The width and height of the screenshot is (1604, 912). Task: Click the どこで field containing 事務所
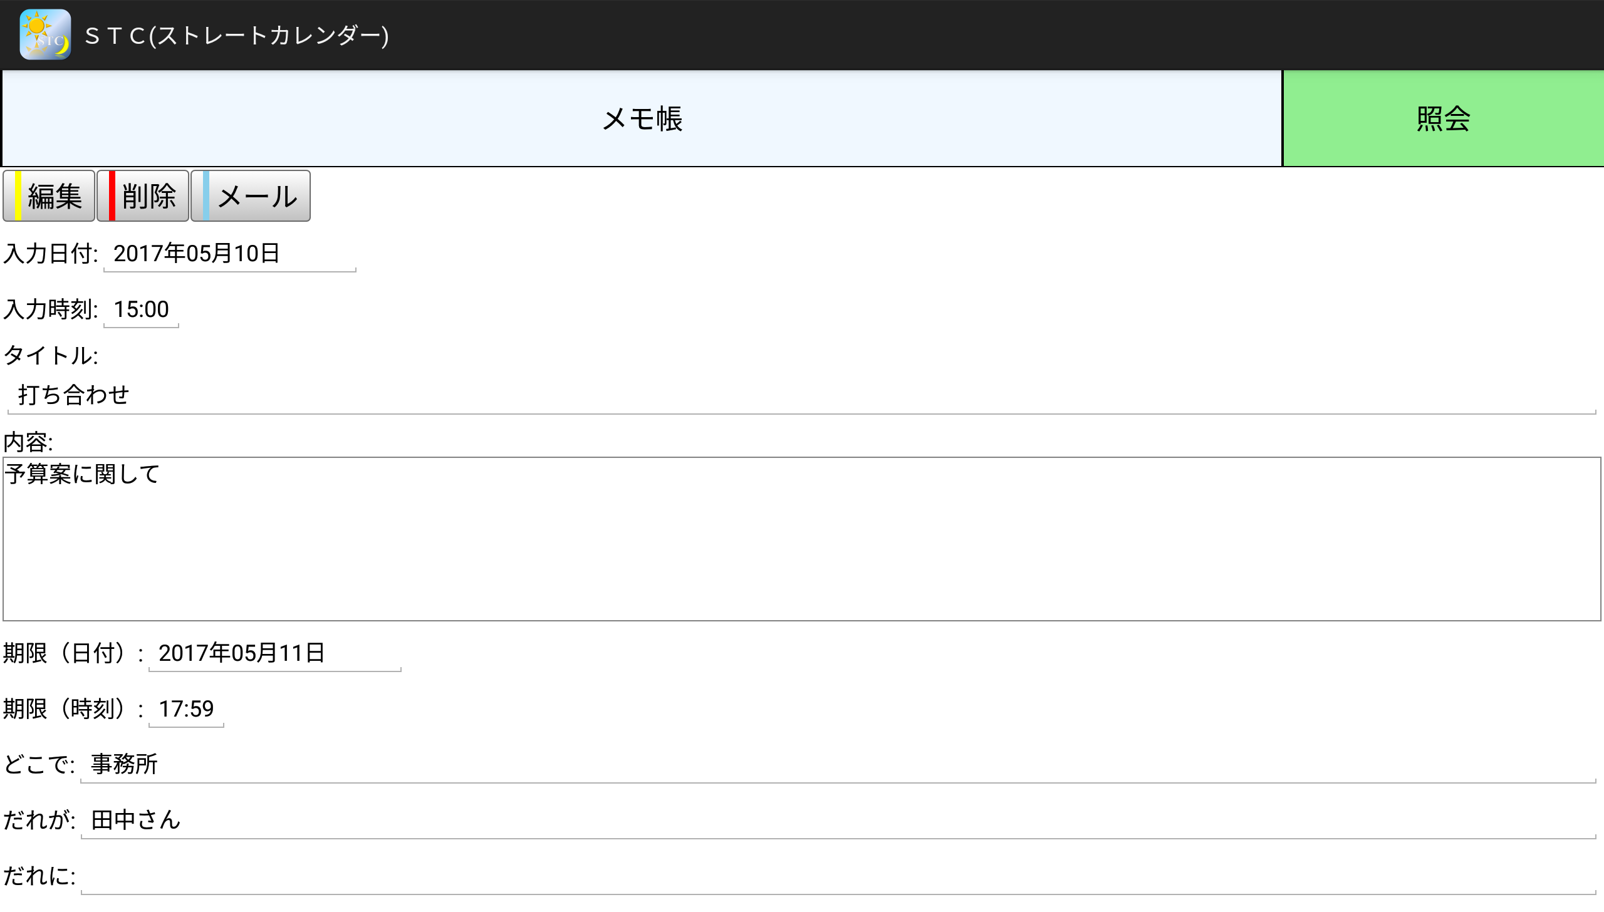[837, 765]
